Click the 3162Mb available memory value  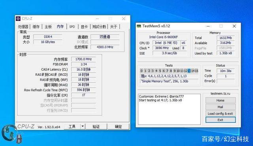(226, 43)
